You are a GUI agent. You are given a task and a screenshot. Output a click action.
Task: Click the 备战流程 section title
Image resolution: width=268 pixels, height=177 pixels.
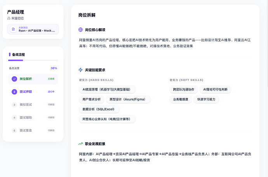tap(19, 55)
